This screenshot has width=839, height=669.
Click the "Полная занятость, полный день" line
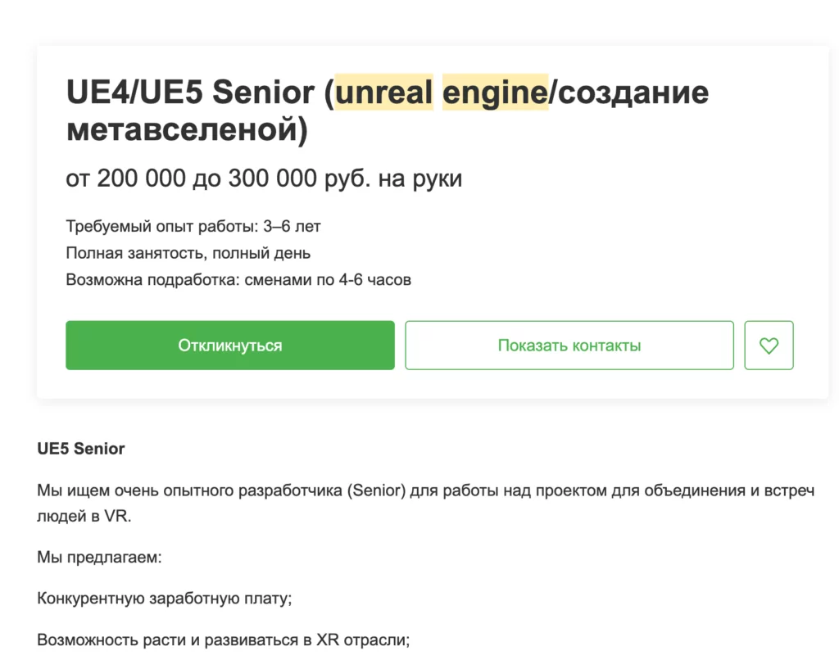188,253
